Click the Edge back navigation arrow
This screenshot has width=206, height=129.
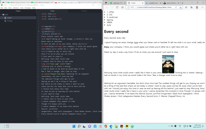tap(107, 7)
